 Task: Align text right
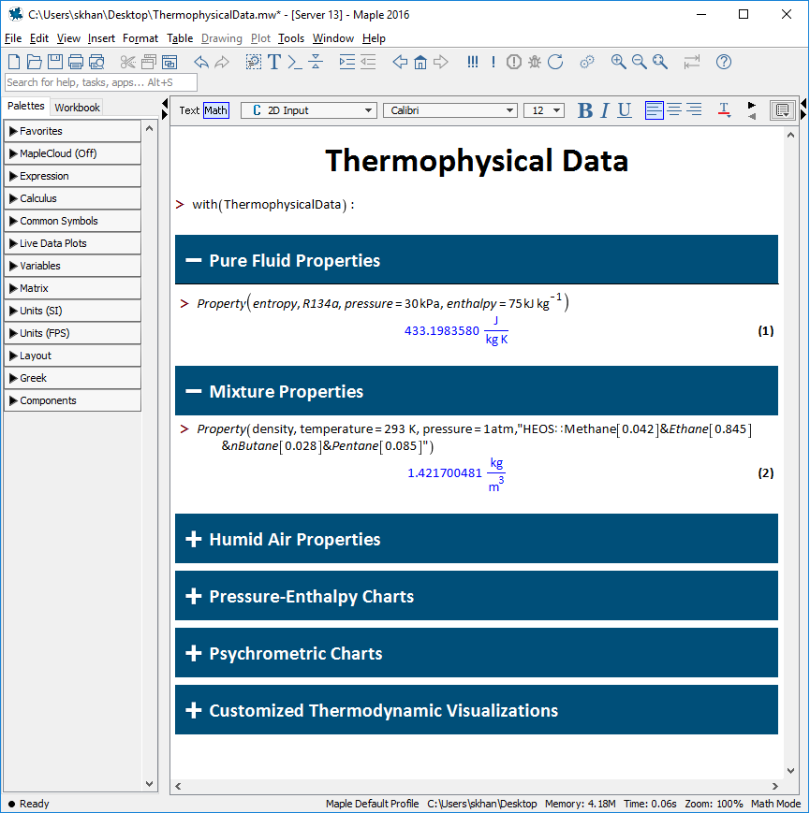click(x=694, y=109)
